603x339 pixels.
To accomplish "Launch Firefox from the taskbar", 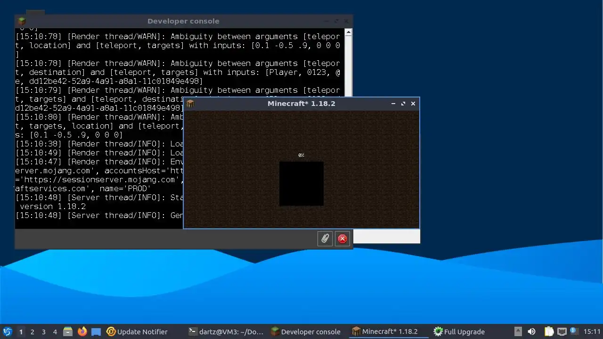I will pos(82,331).
